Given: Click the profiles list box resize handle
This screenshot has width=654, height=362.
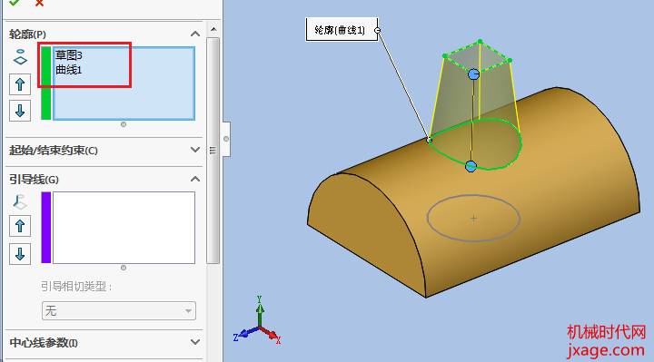Looking at the screenshot, I should click(124, 124).
